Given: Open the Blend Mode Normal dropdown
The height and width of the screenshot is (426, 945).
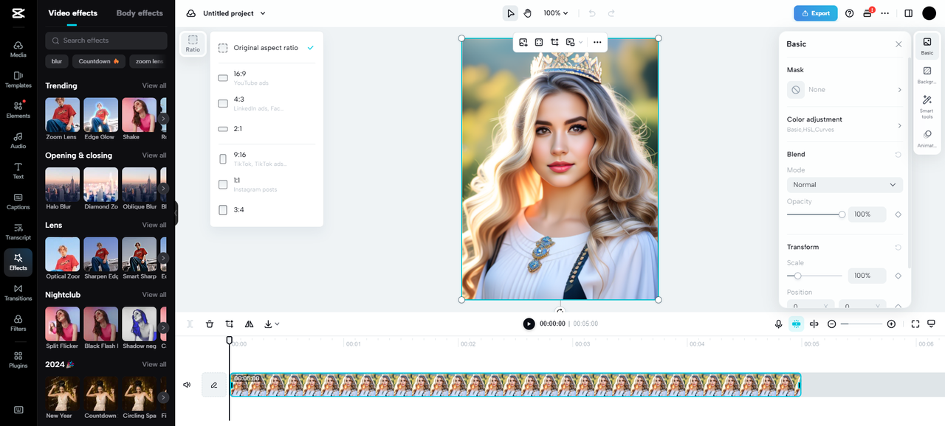Looking at the screenshot, I should coord(845,185).
